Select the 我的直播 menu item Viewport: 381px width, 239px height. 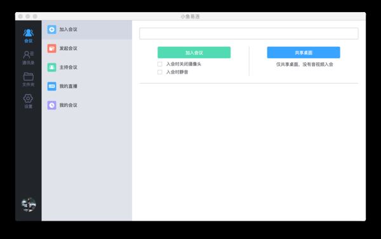click(87, 86)
